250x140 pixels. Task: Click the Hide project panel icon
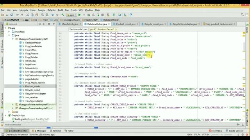pyautogui.click(x=54, y=24)
